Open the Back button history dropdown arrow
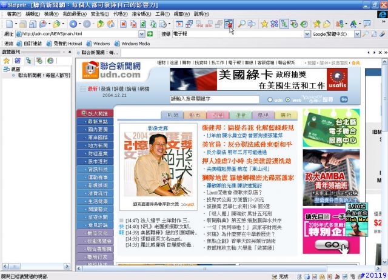This screenshot has height=280, width=388. point(79,24)
